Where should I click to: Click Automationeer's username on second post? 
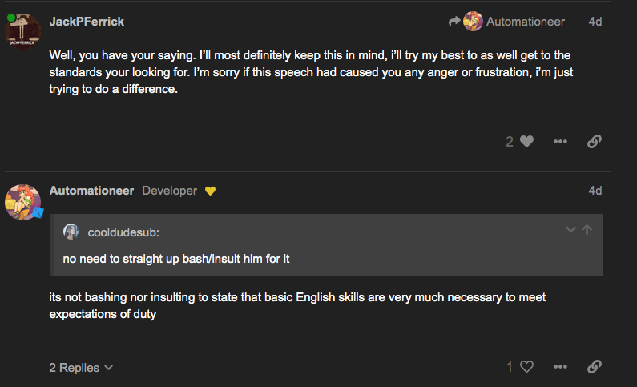91,191
